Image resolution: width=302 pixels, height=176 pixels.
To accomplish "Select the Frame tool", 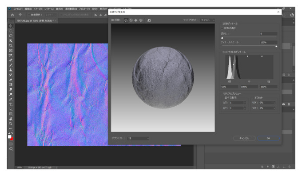I will 11,50.
